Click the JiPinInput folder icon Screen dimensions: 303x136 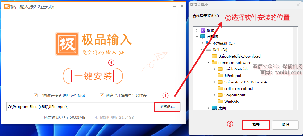click(220, 75)
